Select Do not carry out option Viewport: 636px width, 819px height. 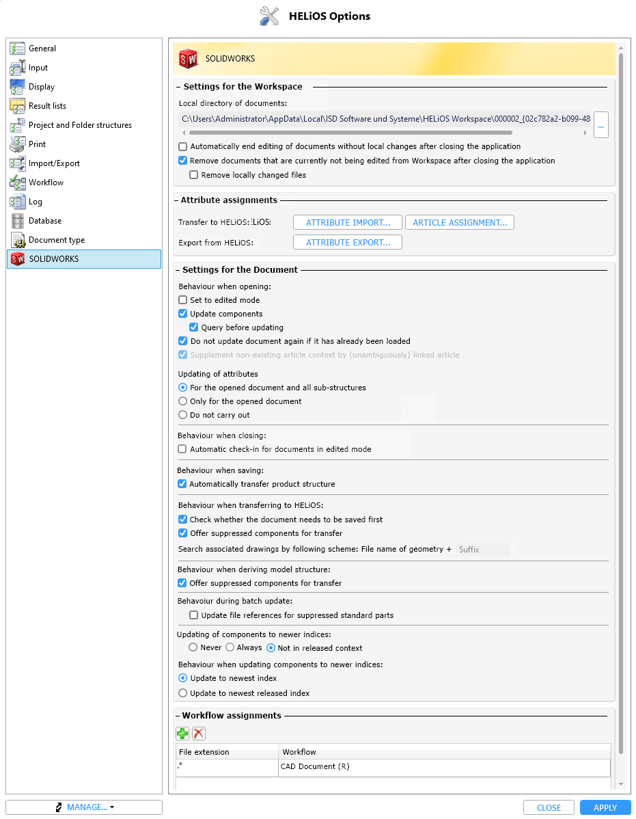(182, 415)
